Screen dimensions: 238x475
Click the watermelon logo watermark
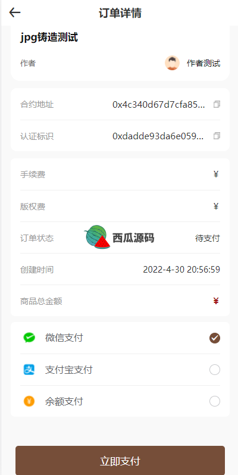point(97,237)
